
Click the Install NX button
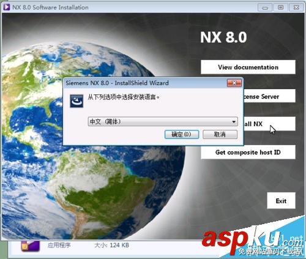[269, 124]
